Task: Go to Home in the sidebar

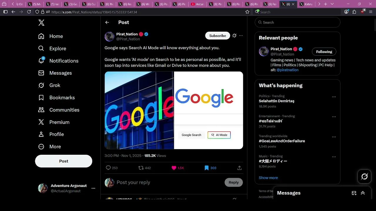Action: pos(51,36)
